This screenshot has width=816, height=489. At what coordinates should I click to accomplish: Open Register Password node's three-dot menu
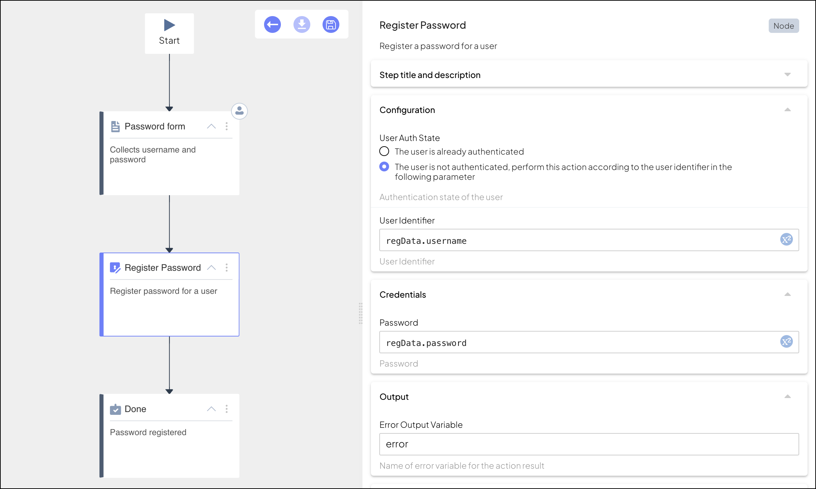(x=227, y=268)
